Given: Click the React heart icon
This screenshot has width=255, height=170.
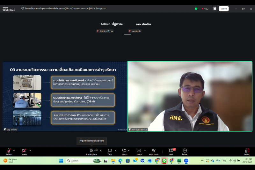Looking at the screenshot, I should (x=124, y=151).
